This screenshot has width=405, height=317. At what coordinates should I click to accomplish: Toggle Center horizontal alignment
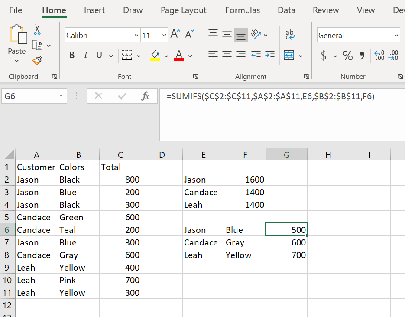227,56
